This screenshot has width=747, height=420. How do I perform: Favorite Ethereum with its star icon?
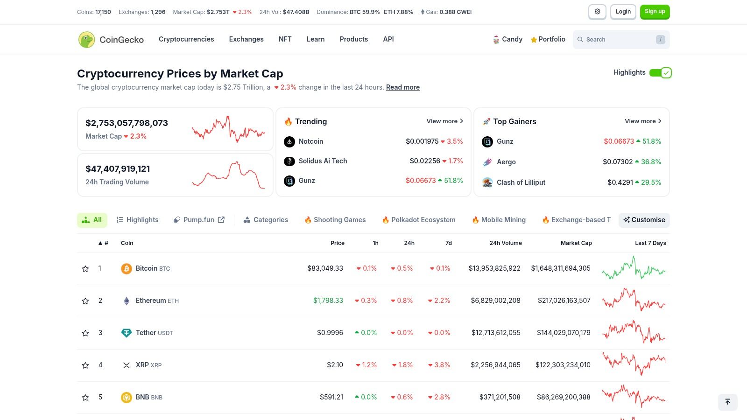85,301
